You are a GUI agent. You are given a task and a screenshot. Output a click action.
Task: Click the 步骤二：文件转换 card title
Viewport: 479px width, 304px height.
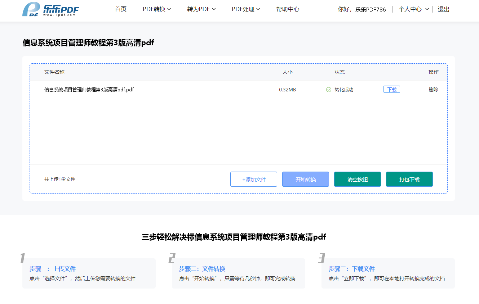[202, 269]
